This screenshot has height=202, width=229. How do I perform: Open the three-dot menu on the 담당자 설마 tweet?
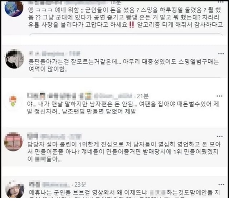tap(220, 136)
